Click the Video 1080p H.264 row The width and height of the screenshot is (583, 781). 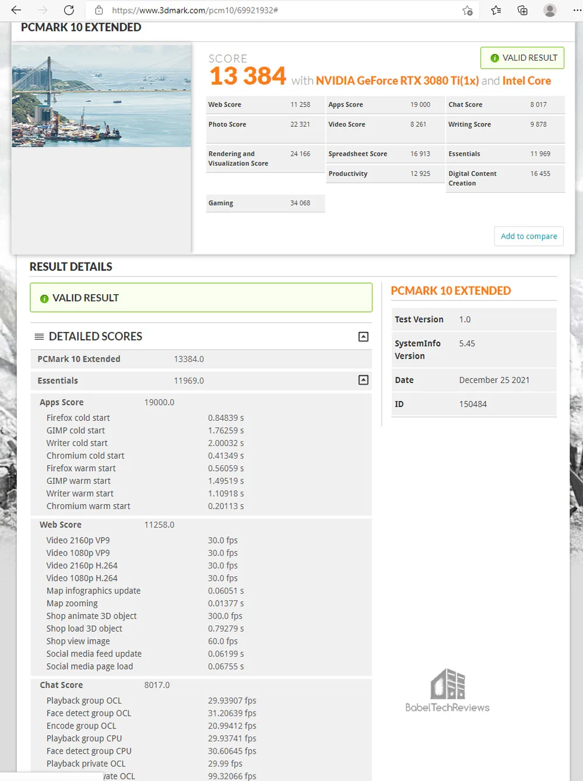point(201,578)
